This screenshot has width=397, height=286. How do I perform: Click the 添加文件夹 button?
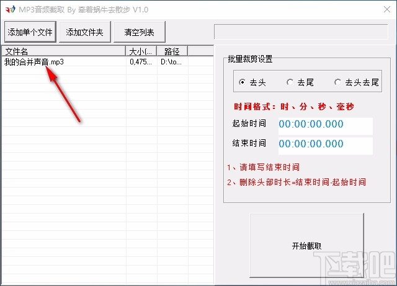(x=85, y=32)
